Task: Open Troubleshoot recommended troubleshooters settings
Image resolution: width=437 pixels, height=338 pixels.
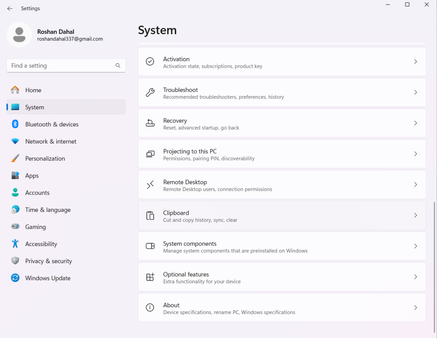Action: click(282, 92)
